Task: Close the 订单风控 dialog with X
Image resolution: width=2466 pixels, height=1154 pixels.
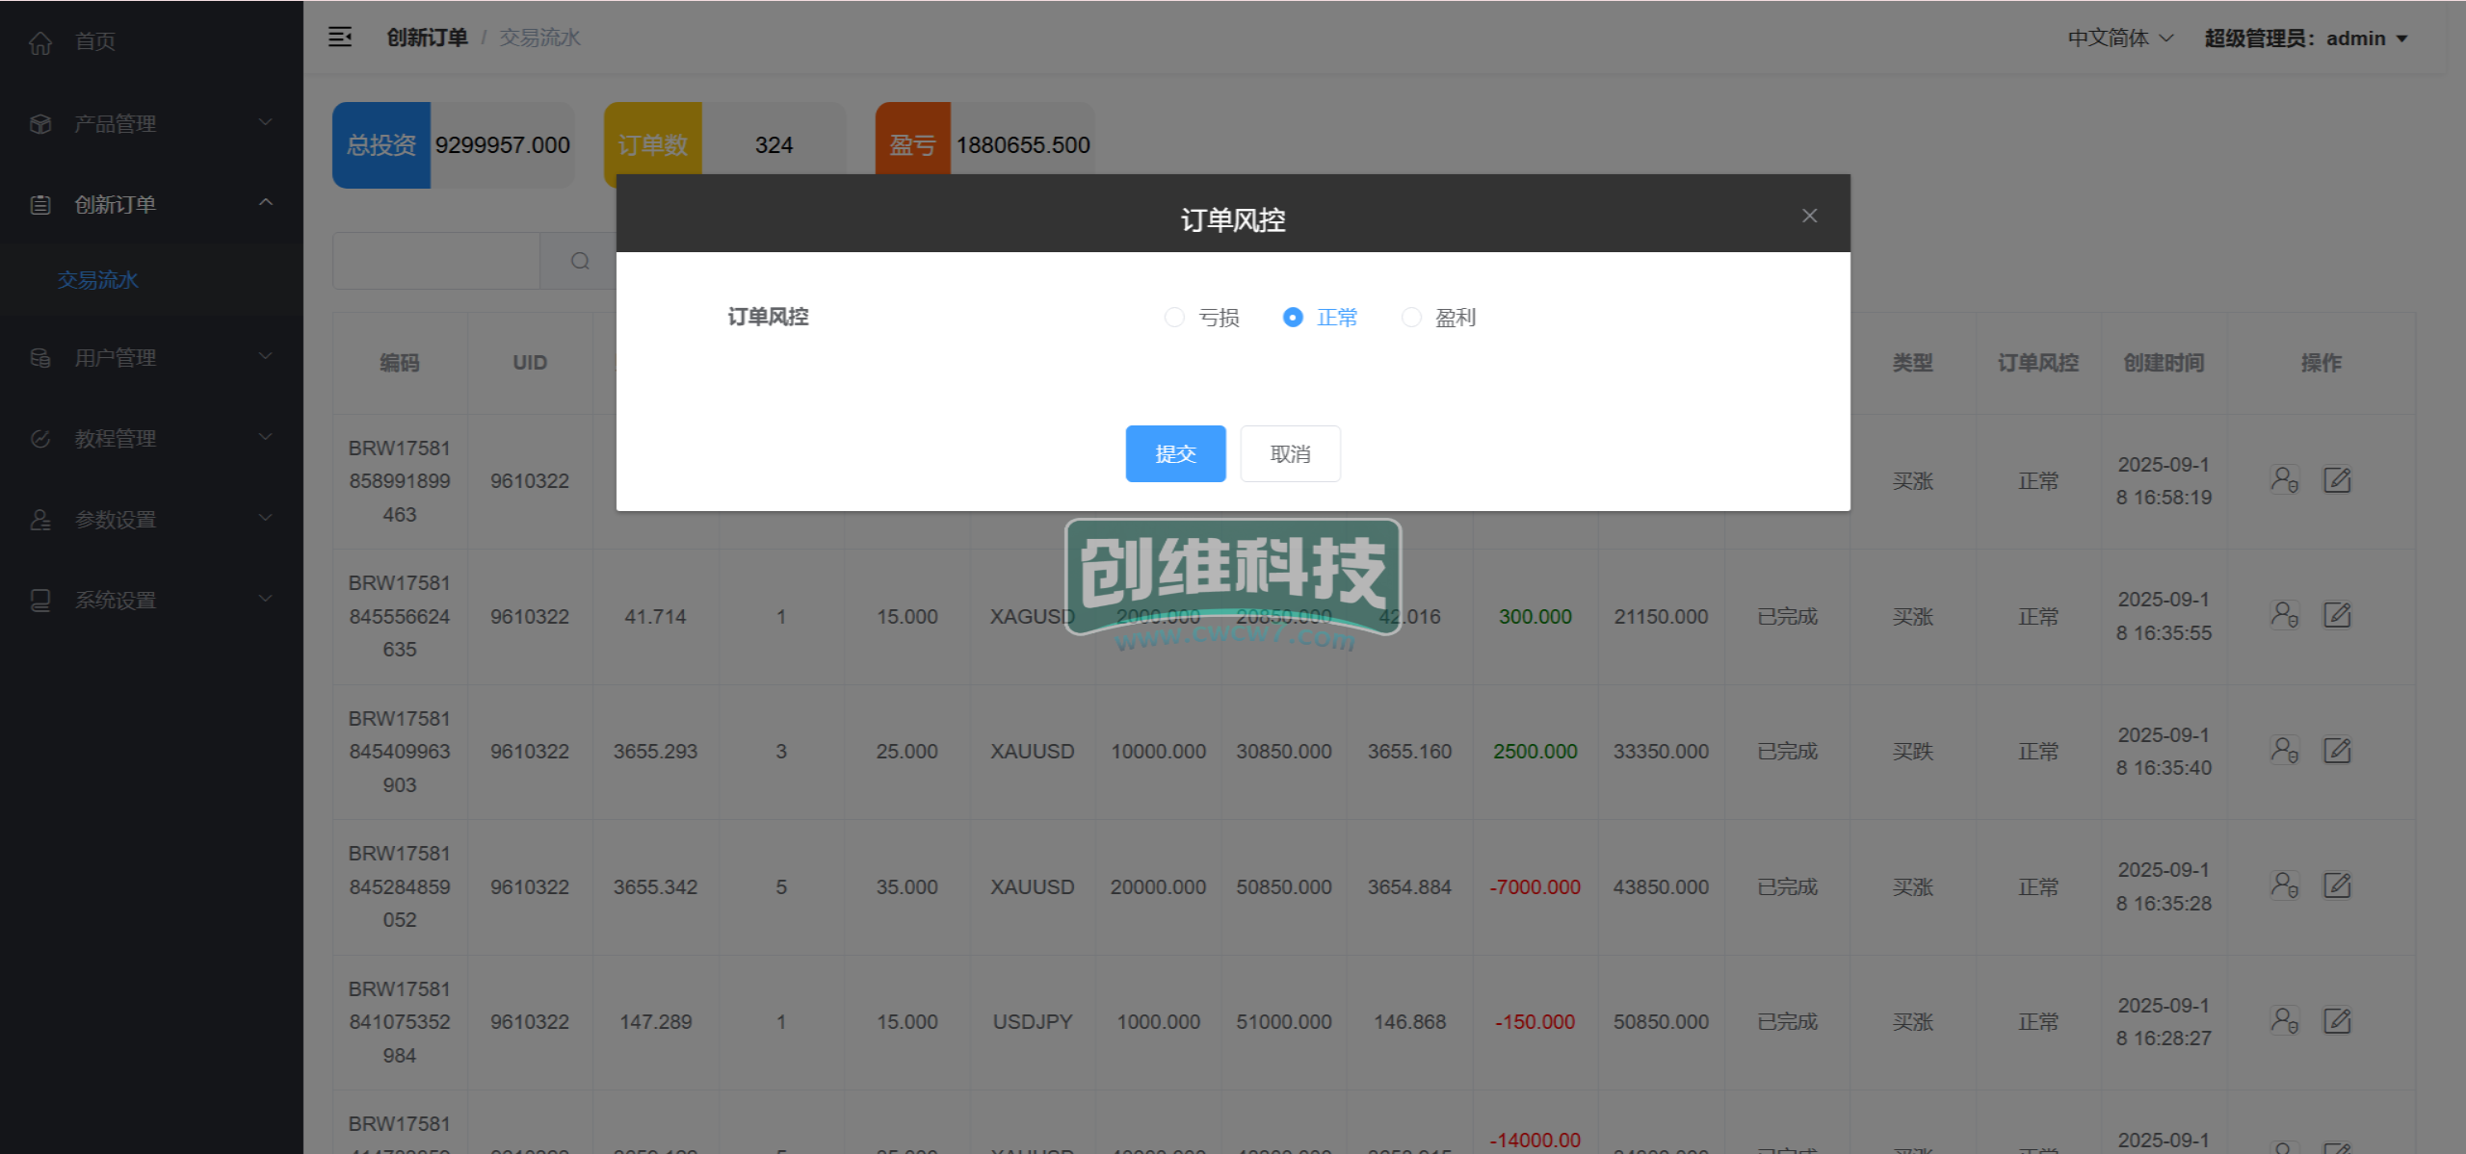Action: pos(1809,216)
